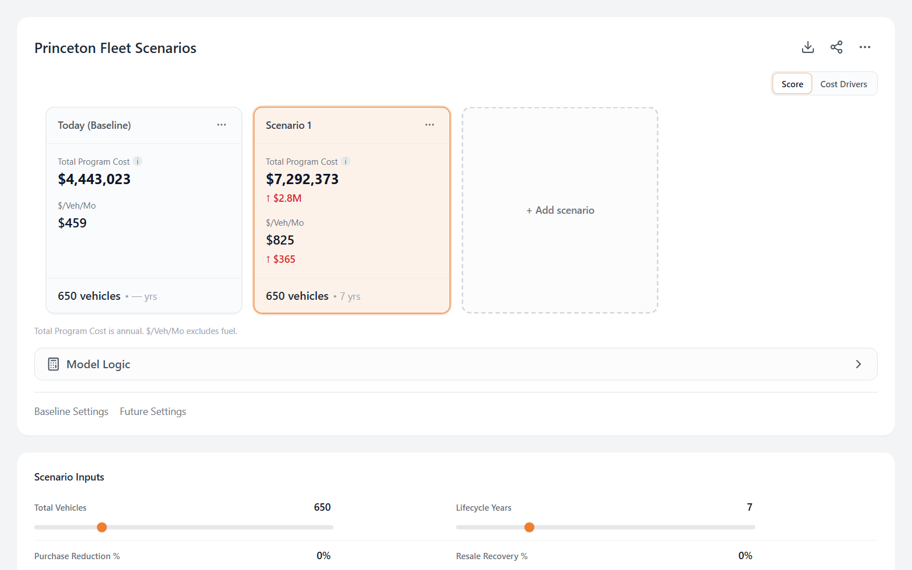Click Scenario 1 footer '650 vehicles • 7 yrs'

pyautogui.click(x=313, y=296)
